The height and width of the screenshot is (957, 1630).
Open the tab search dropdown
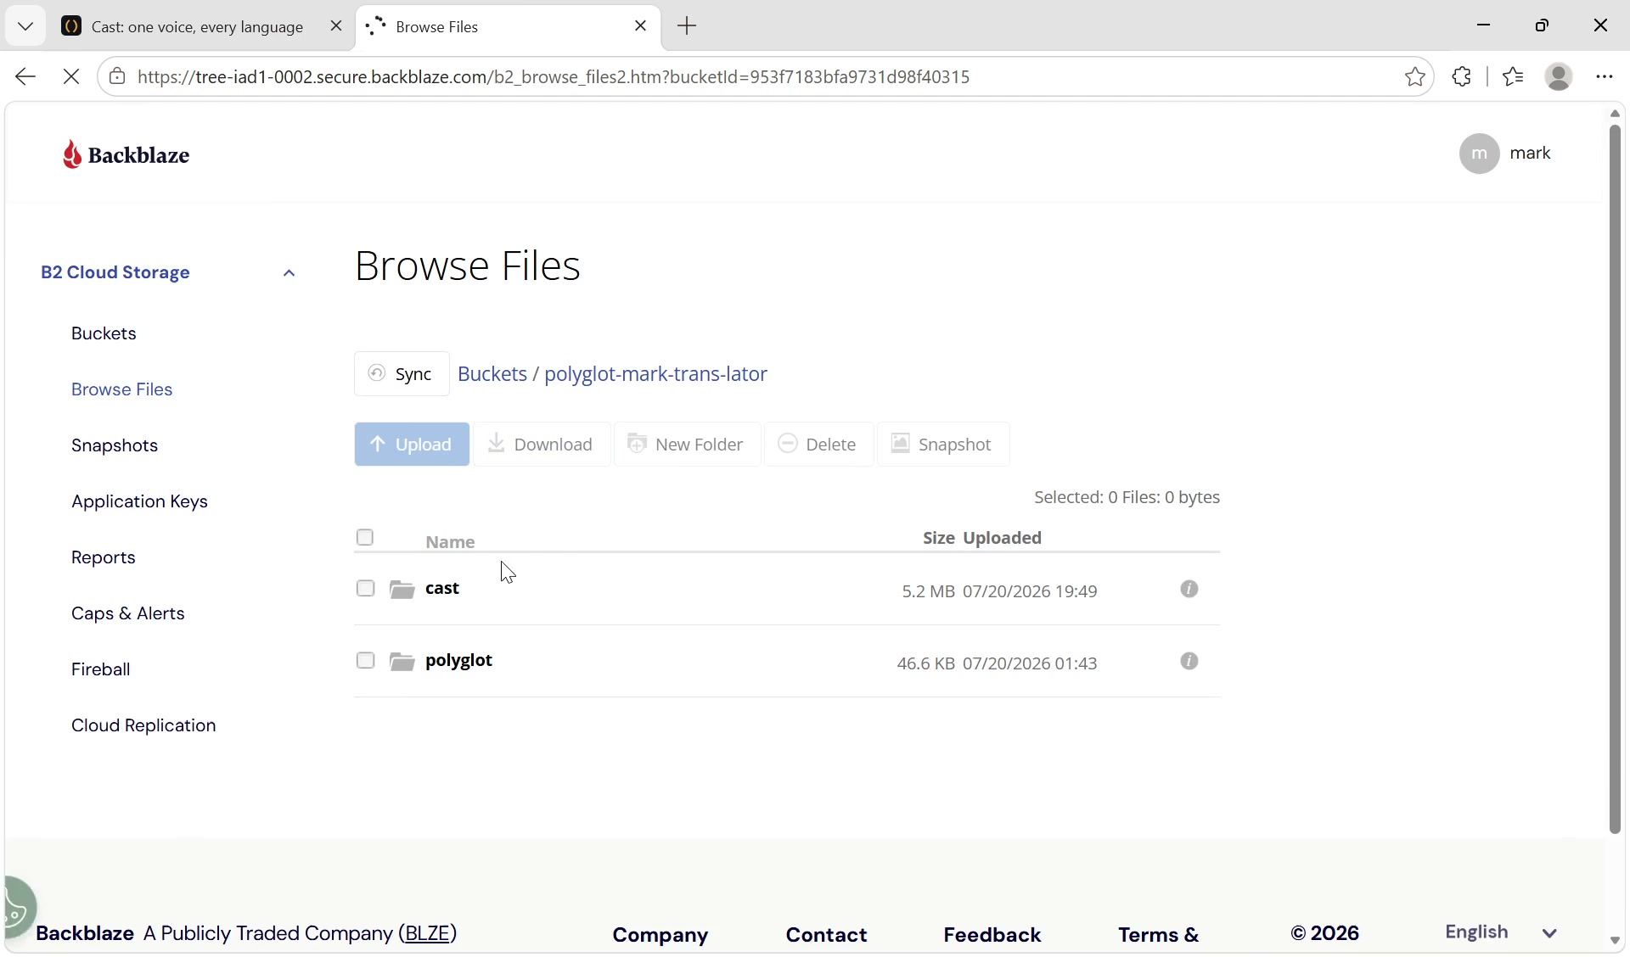(x=25, y=26)
